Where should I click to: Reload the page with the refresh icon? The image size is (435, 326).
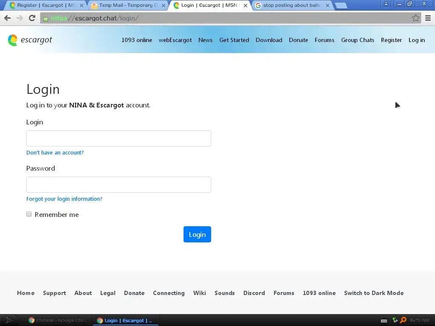32,18
